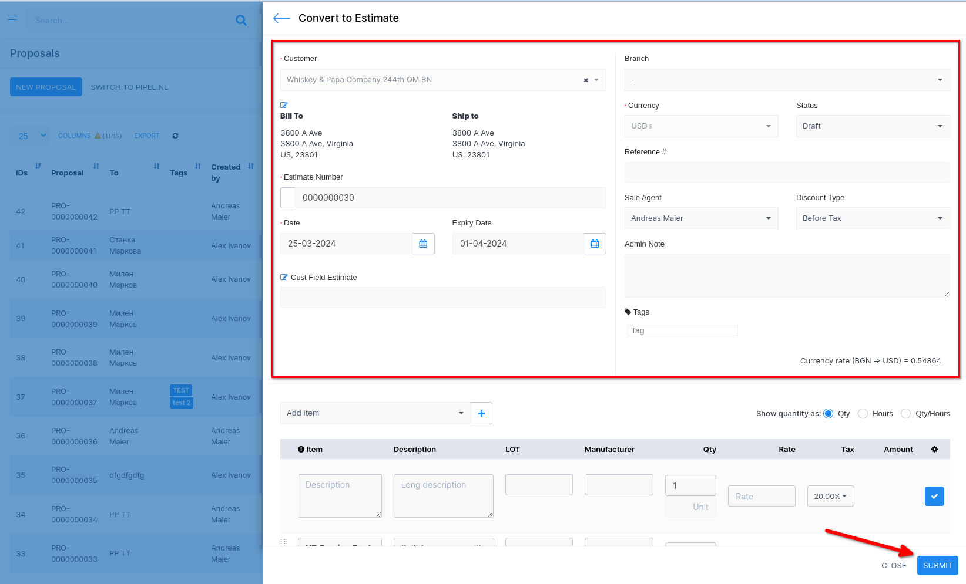Click the plus icon next to Add item

pyautogui.click(x=481, y=413)
